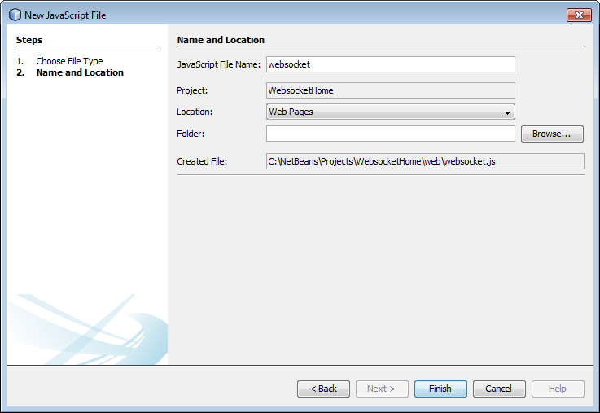Click the NetBeans cube icon in title bar

pyautogui.click(x=15, y=15)
